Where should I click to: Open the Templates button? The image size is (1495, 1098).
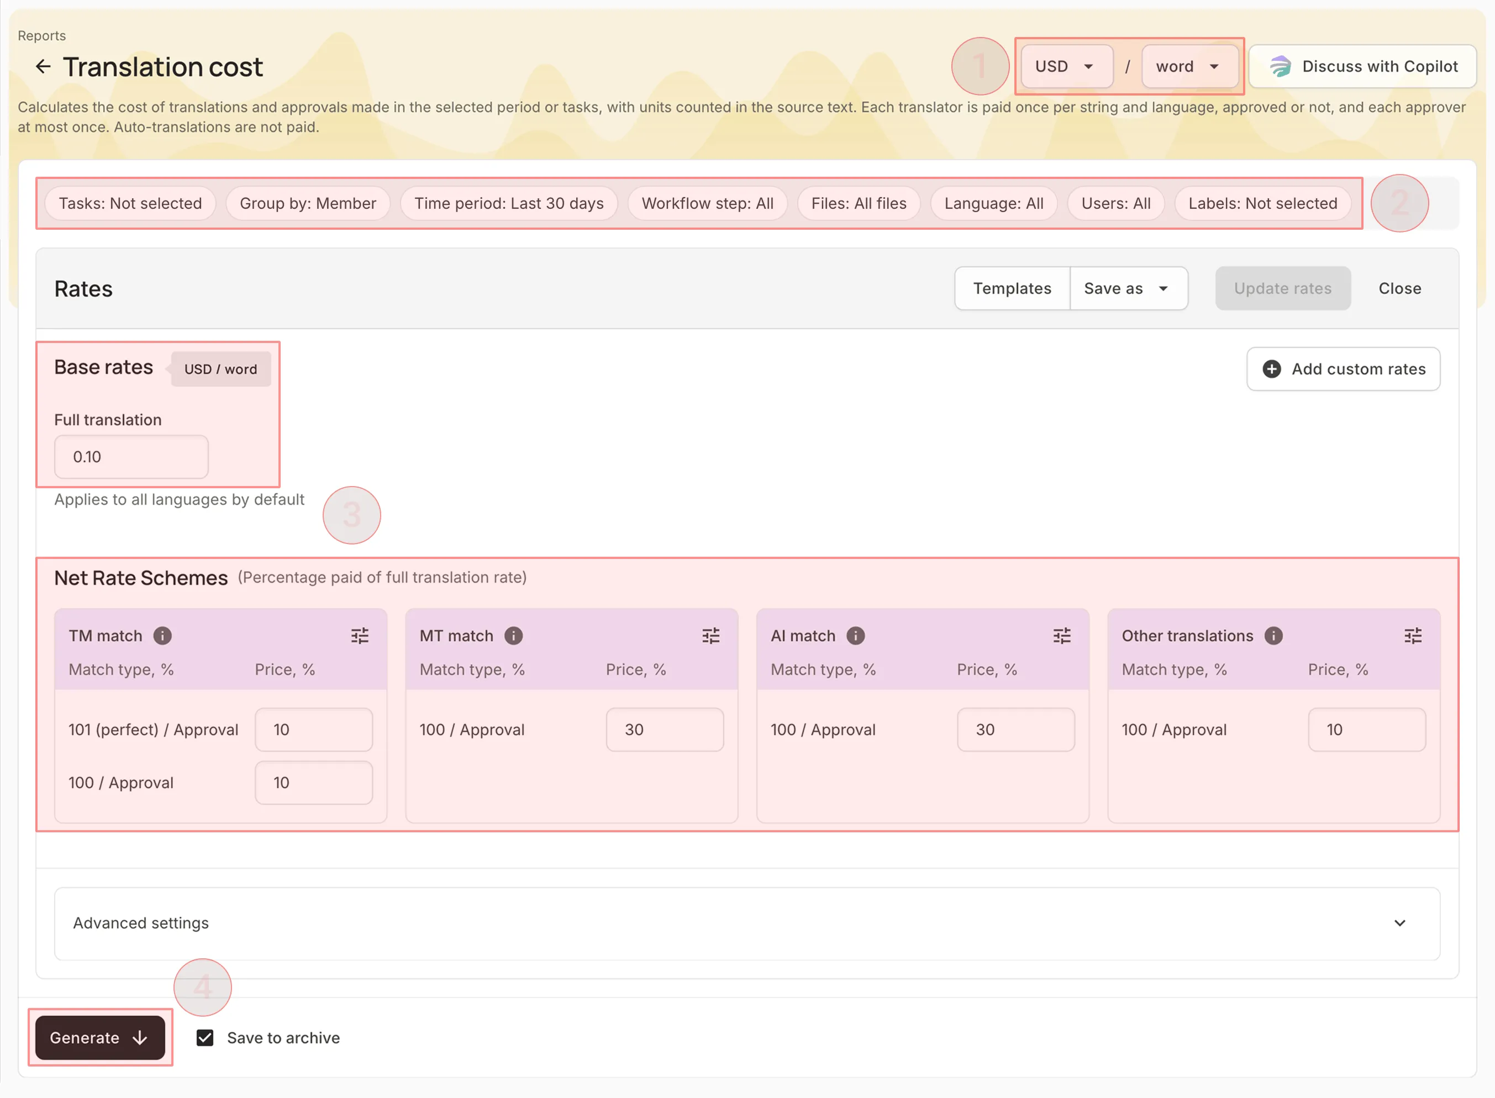tap(1012, 288)
